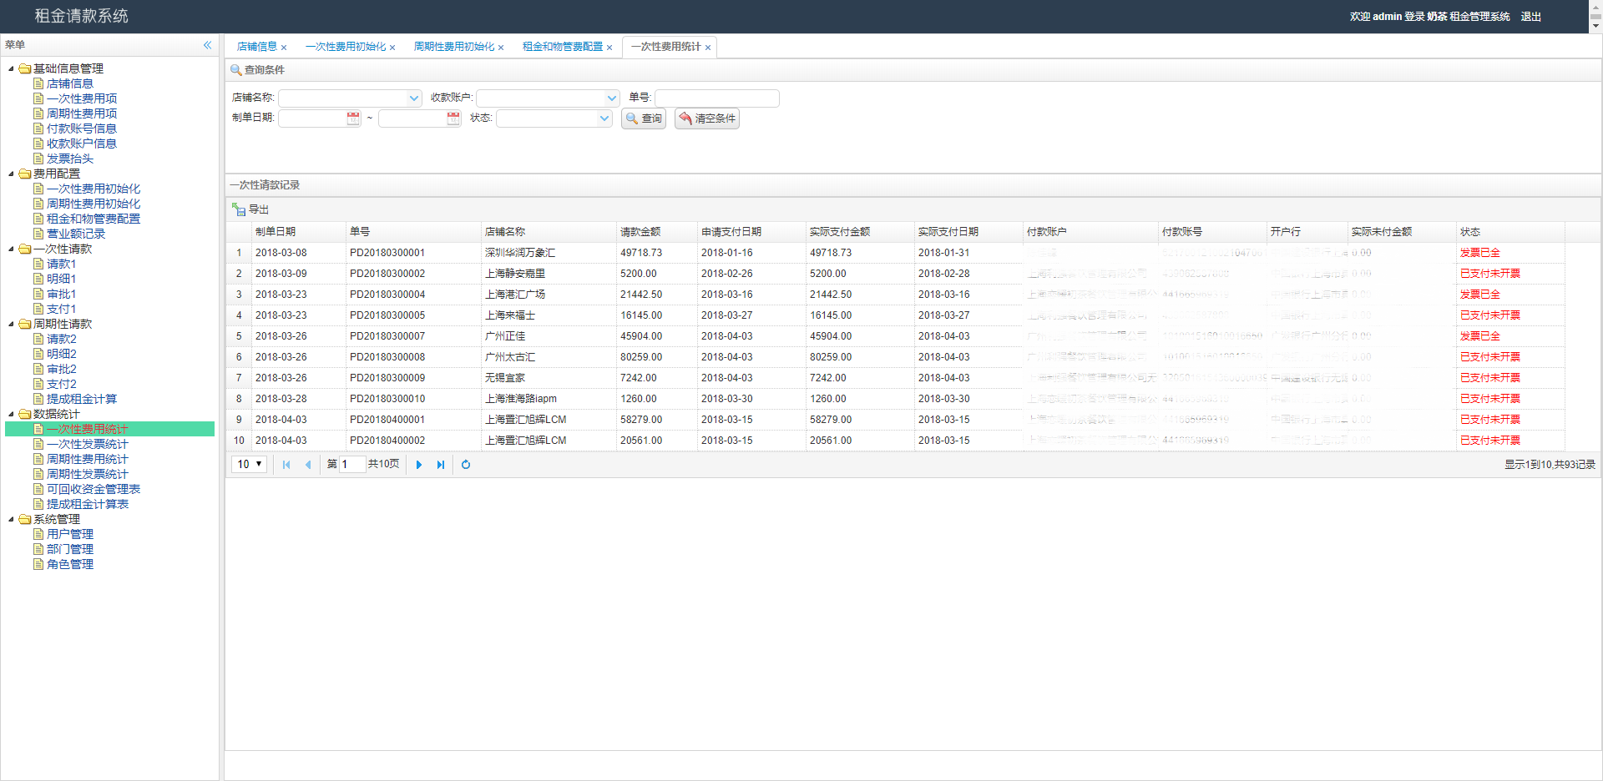Switch to the 周期性费用初始化 tab
This screenshot has height=781, width=1603.
tap(453, 47)
